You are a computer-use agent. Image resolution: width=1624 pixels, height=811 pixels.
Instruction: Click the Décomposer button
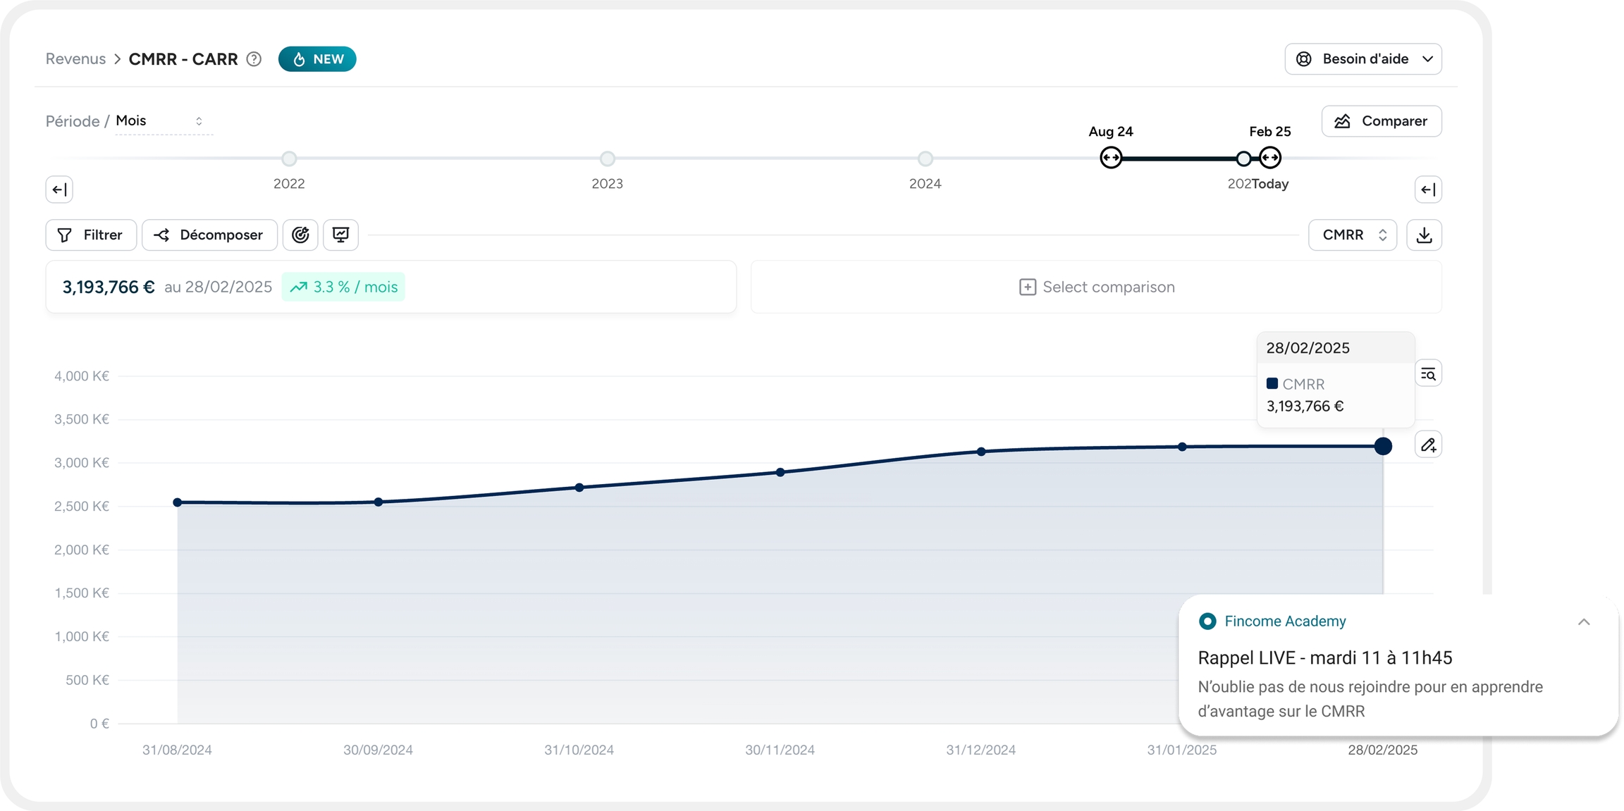(209, 235)
